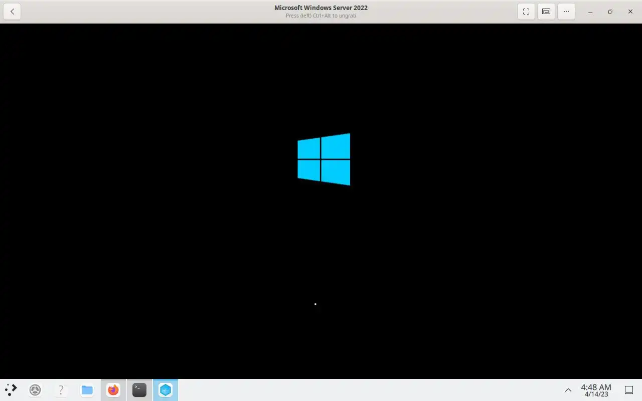Enter fullscreen mode for the VM
The height and width of the screenshot is (401, 642).
tap(526, 12)
